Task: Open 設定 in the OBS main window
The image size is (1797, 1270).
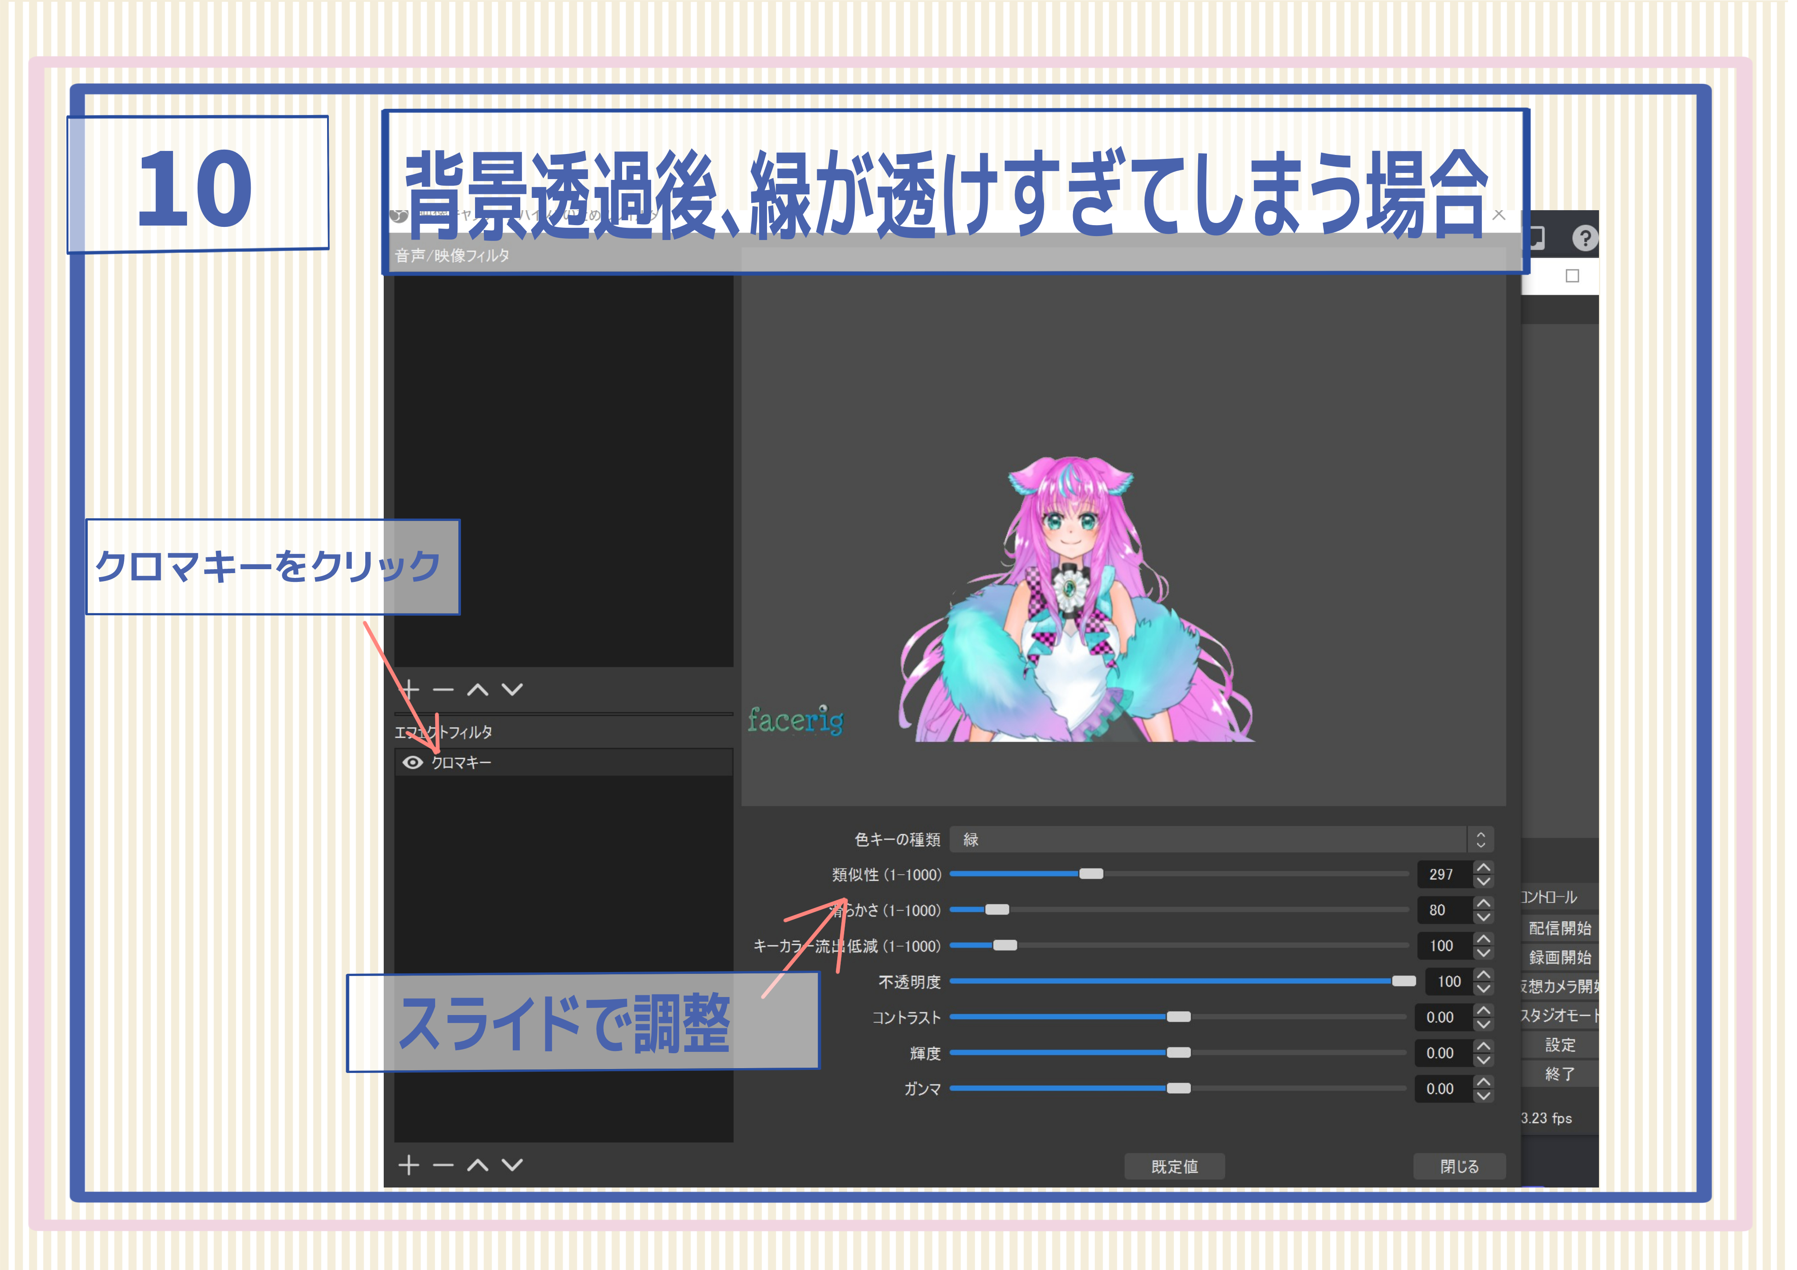Action: 1561,1045
